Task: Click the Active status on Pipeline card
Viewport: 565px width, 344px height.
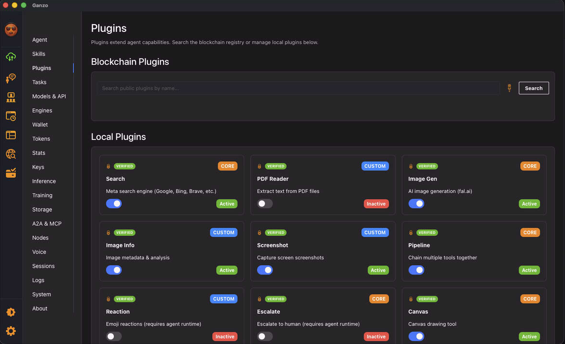Action: 529,270
